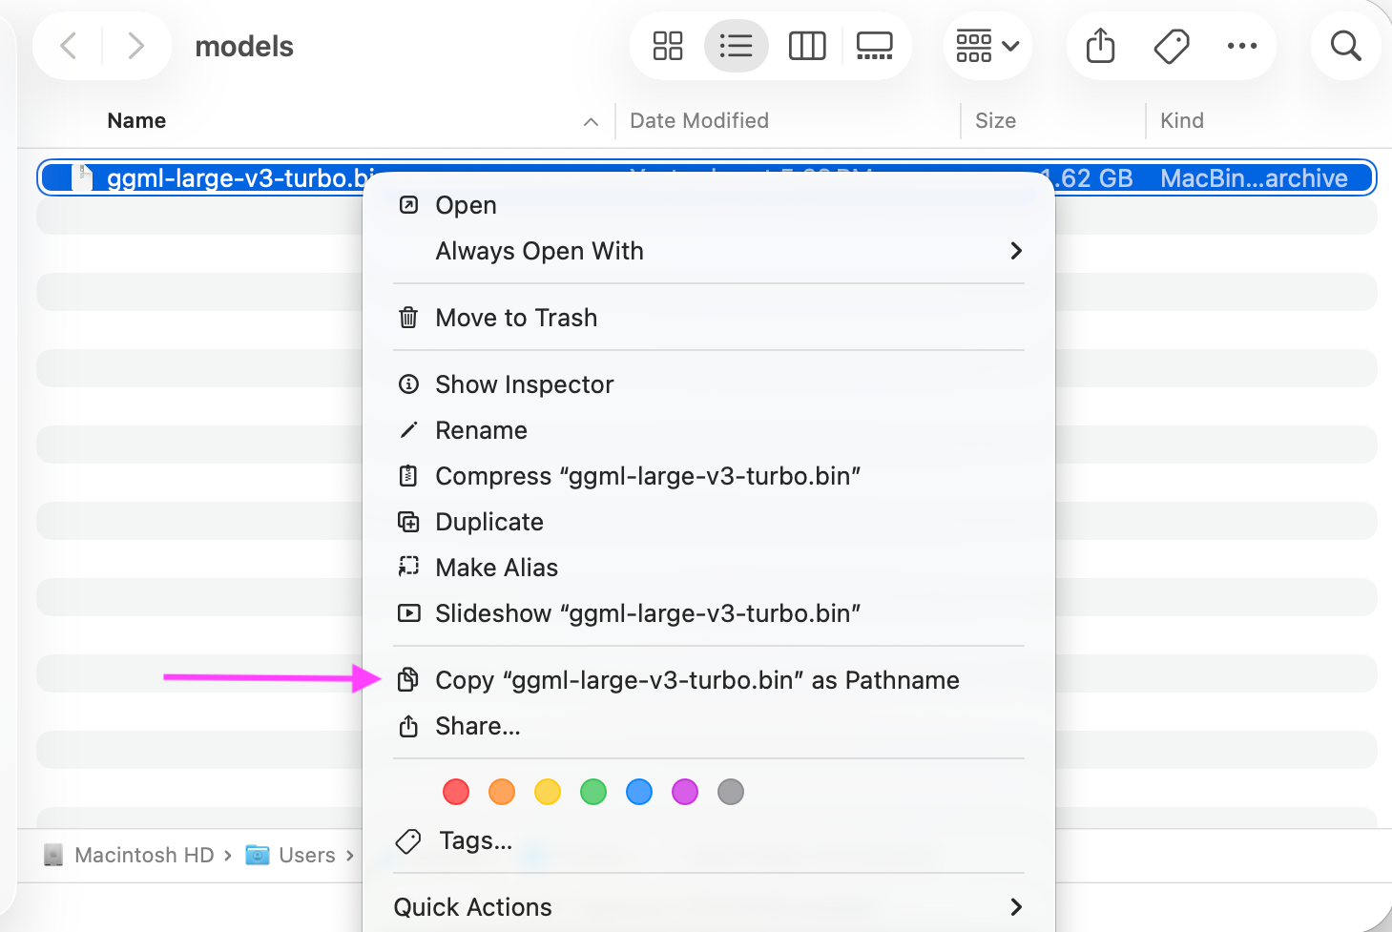1392x932 pixels.
Task: Click Users in the path bar
Action: [306, 856]
